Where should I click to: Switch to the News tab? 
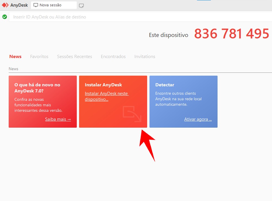click(x=15, y=57)
